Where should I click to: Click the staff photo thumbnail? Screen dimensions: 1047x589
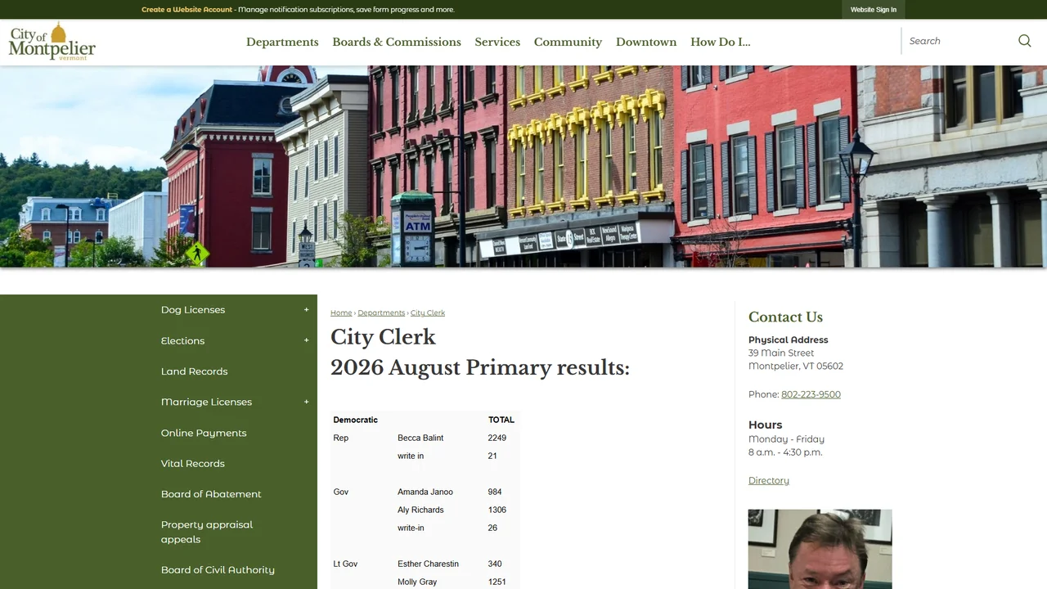820,549
